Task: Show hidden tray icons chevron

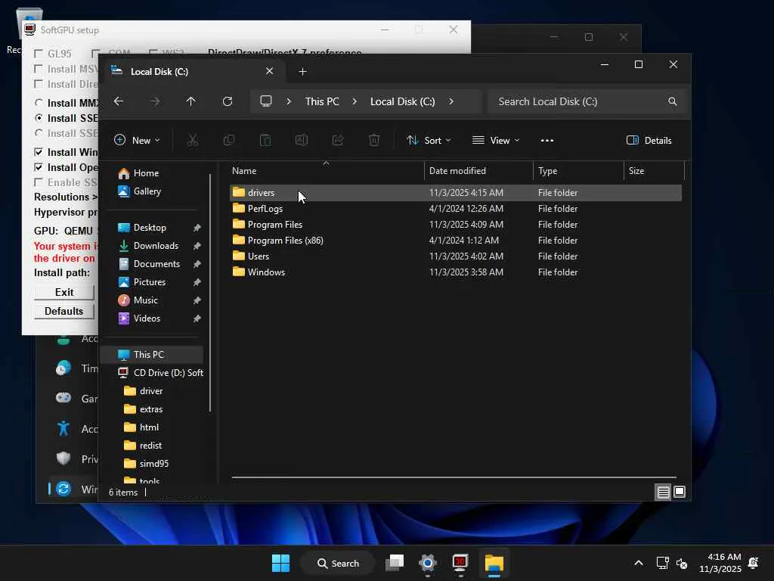Action: tap(638, 563)
